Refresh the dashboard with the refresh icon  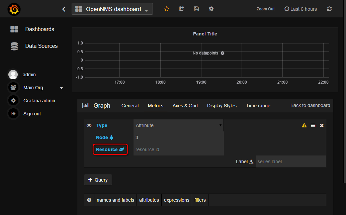point(329,9)
